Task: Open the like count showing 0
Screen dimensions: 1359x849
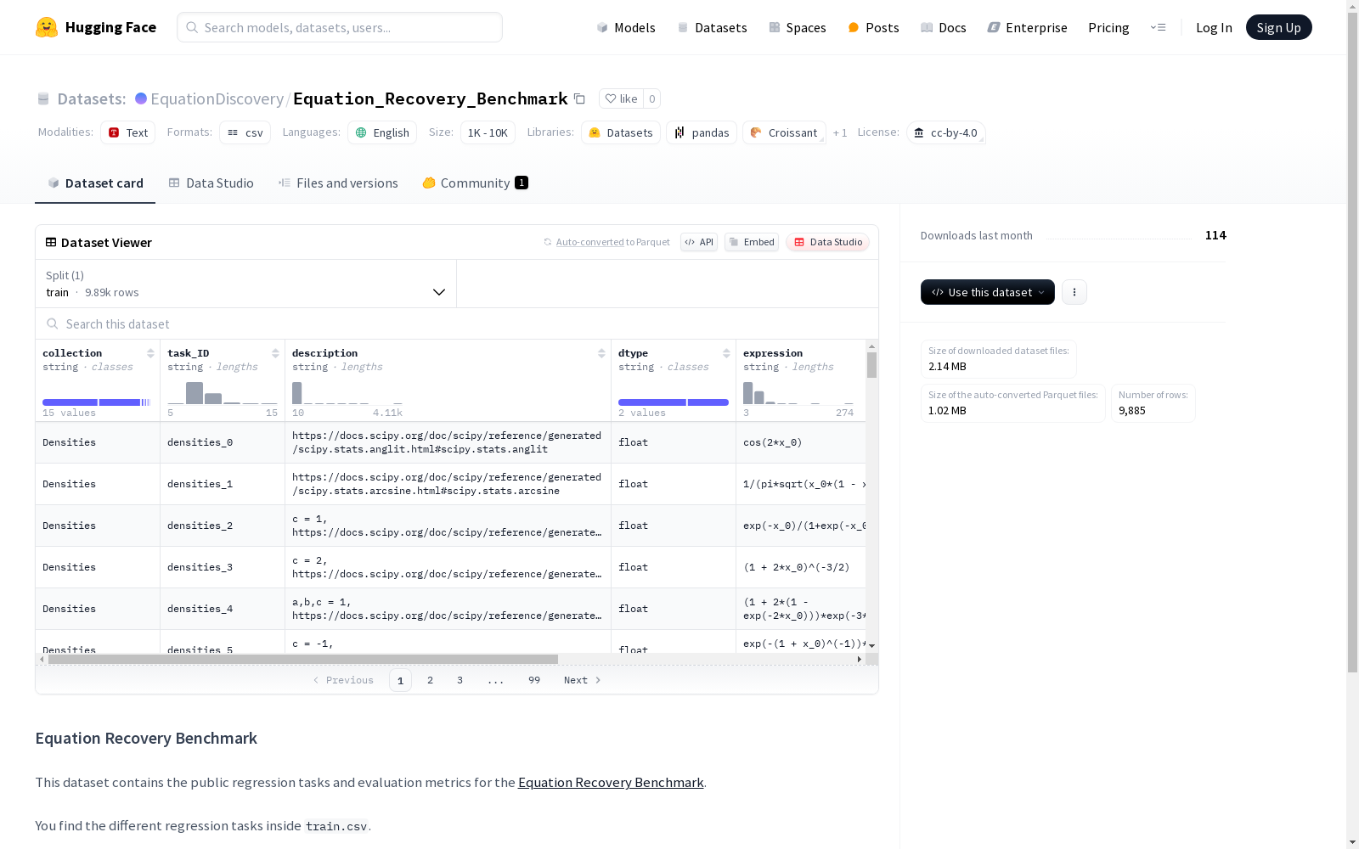Action: point(651,98)
